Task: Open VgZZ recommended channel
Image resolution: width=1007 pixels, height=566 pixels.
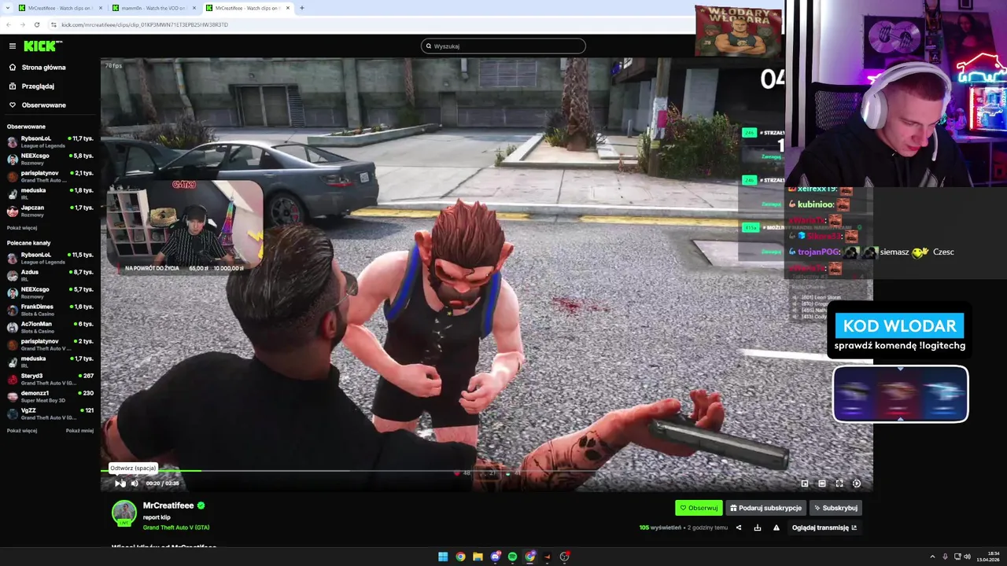Action: click(x=50, y=413)
